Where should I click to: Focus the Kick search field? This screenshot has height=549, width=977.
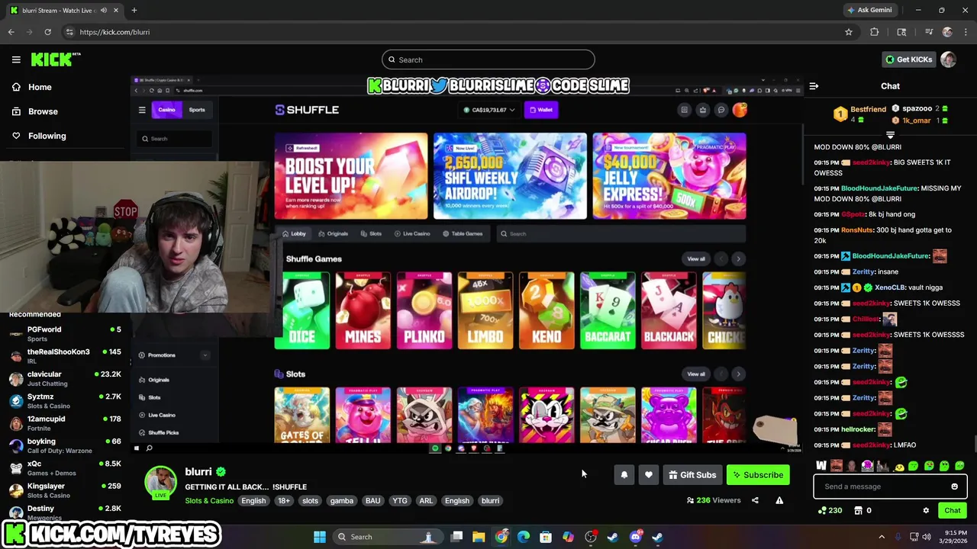pyautogui.click(x=488, y=59)
